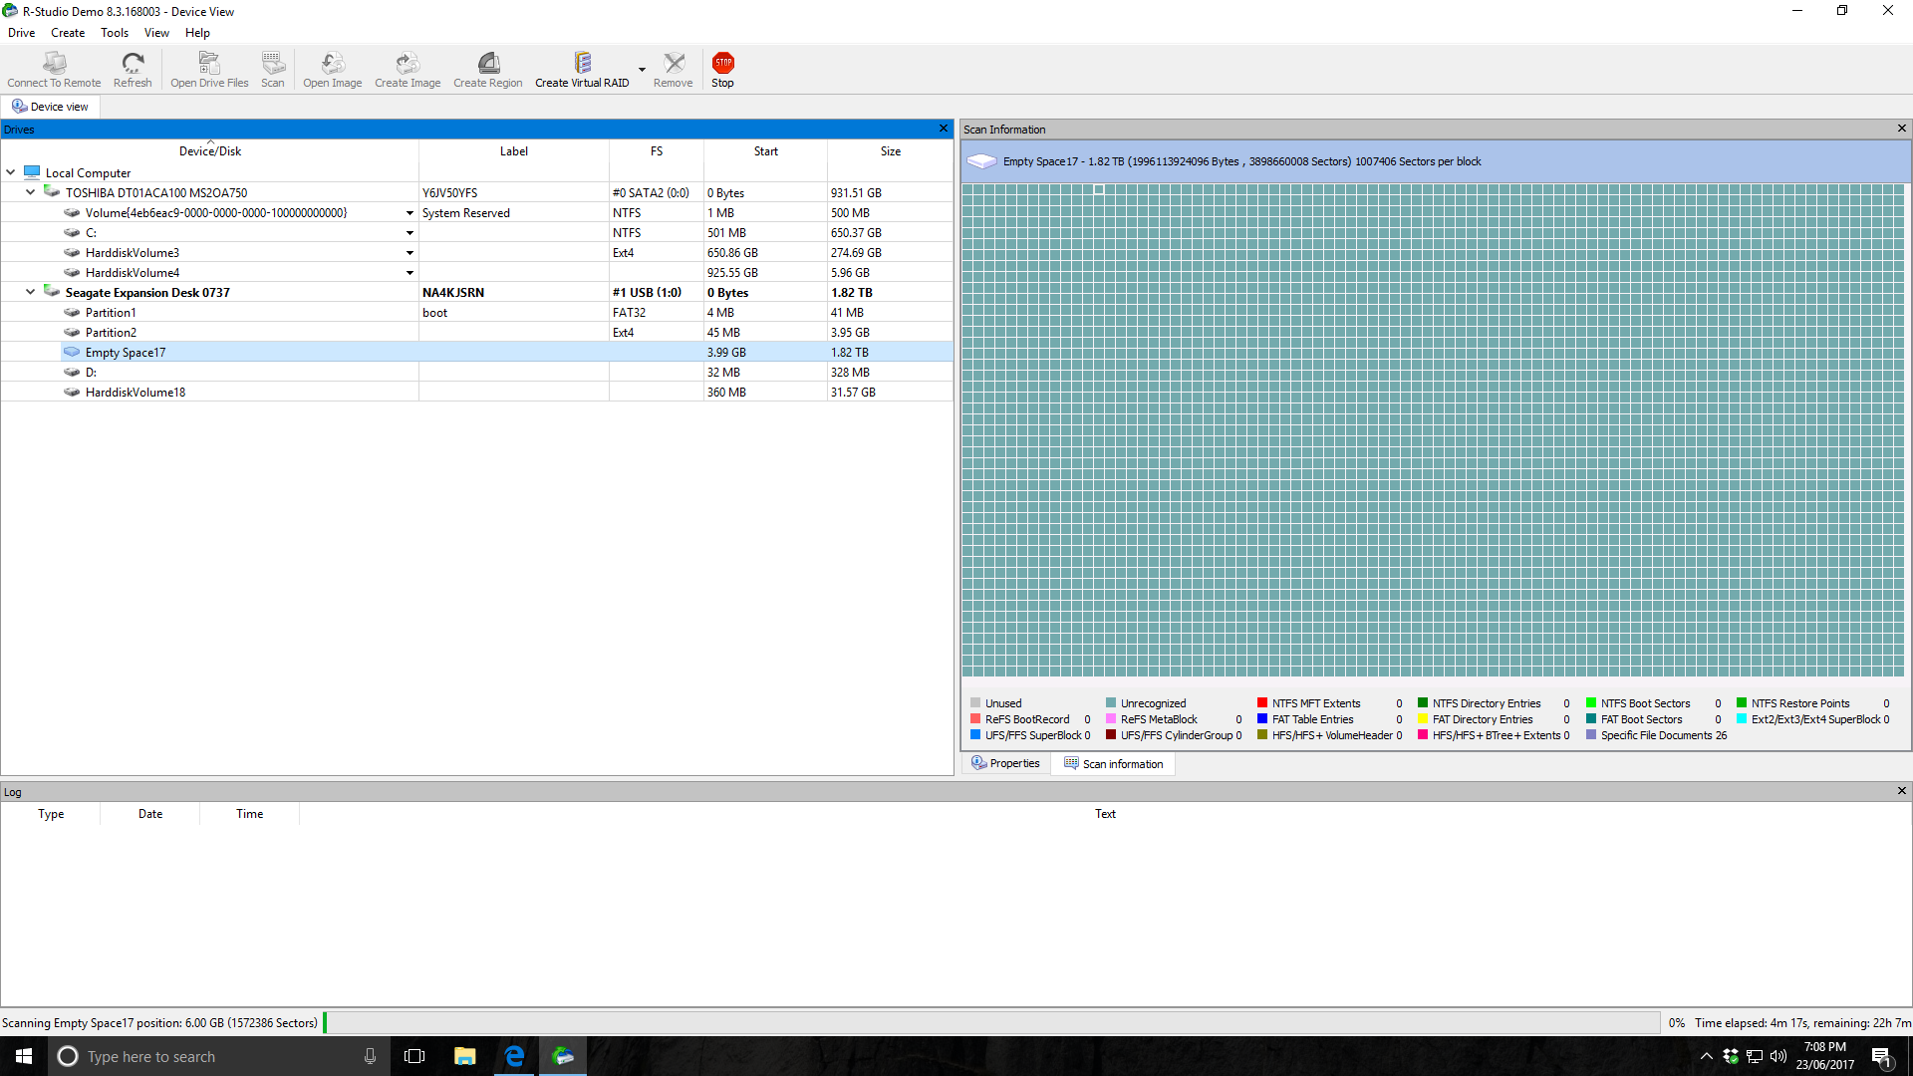The height and width of the screenshot is (1076, 1913).
Task: Click the Date column header in Log
Action: click(150, 814)
